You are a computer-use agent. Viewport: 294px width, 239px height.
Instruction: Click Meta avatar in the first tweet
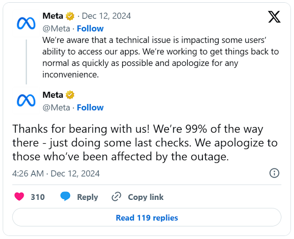(x=26, y=23)
